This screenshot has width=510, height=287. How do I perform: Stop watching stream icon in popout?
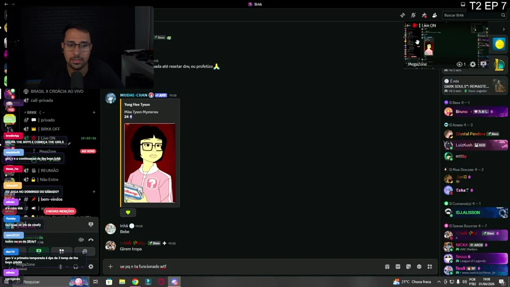click(x=483, y=64)
